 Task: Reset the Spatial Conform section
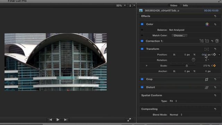[215, 95]
